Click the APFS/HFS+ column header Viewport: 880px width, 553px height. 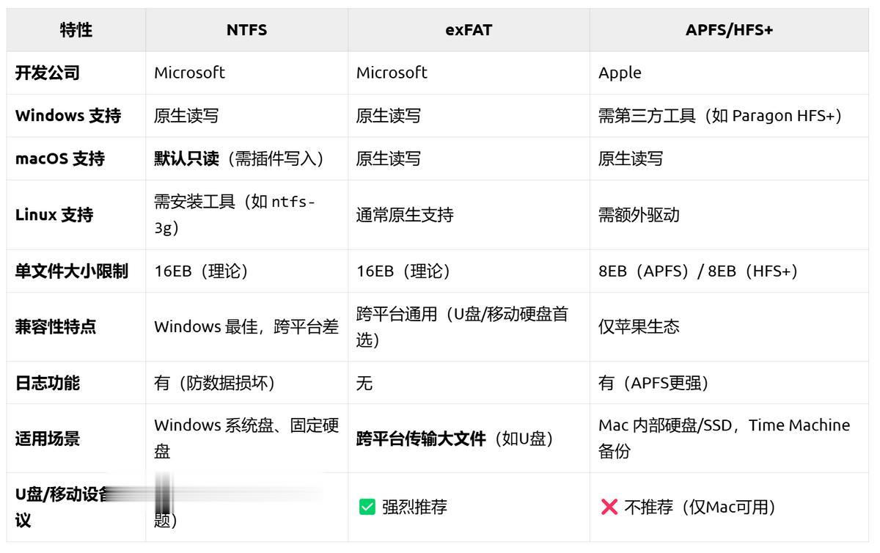(728, 30)
